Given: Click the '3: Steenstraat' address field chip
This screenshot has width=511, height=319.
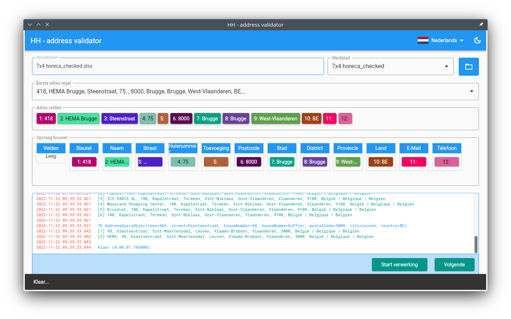Looking at the screenshot, I should coord(119,119).
